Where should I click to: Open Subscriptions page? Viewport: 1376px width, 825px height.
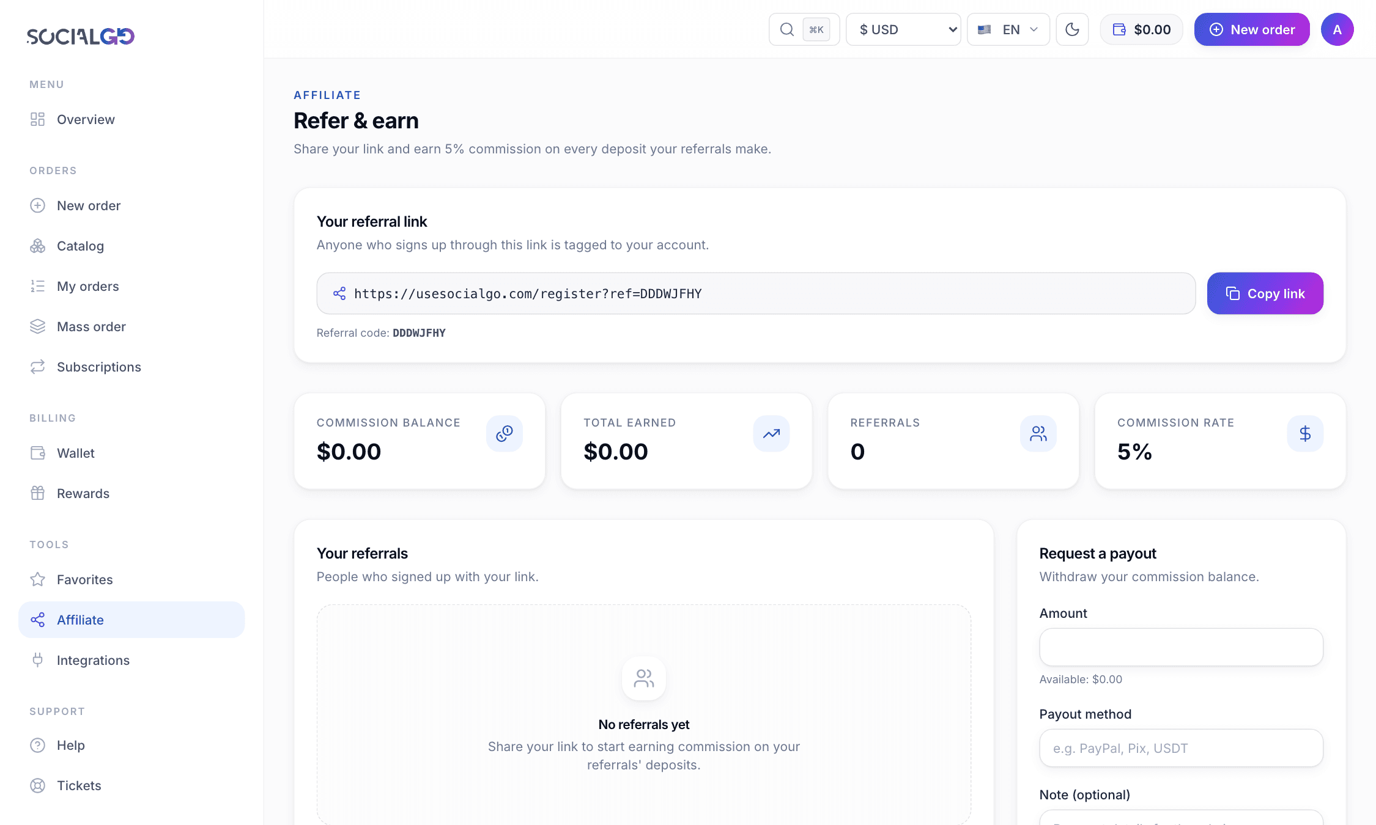click(x=131, y=367)
